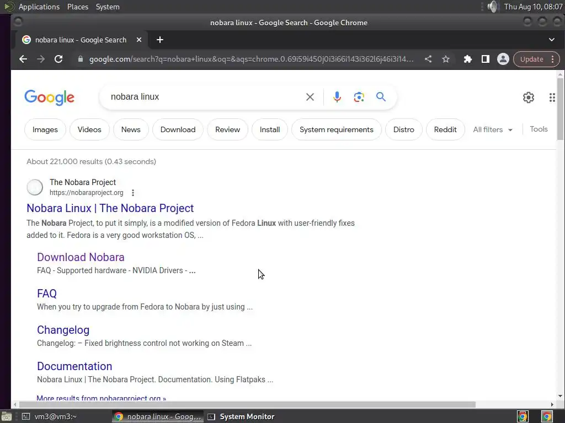
Task: Toggle the Chrome side panel
Action: pos(486,59)
